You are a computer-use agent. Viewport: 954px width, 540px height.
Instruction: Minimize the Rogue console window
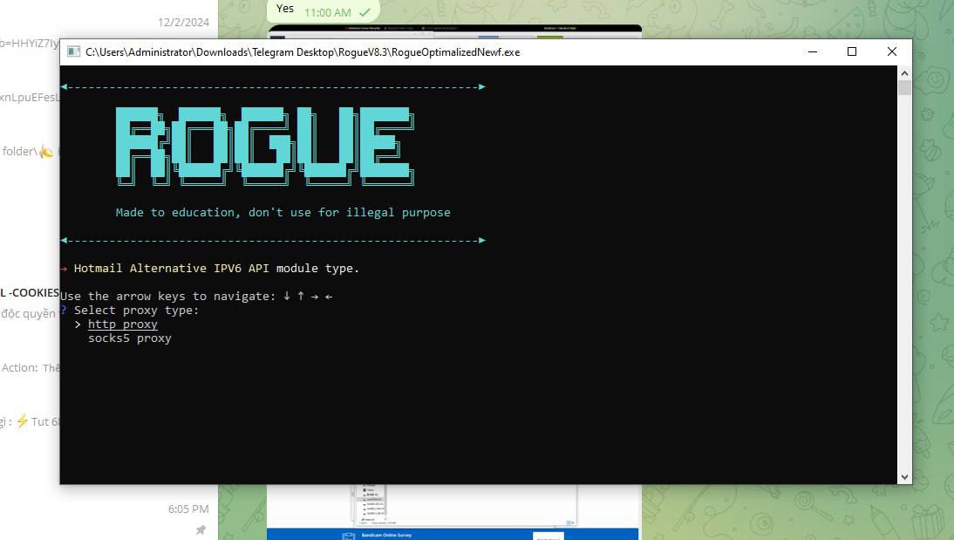(x=812, y=52)
